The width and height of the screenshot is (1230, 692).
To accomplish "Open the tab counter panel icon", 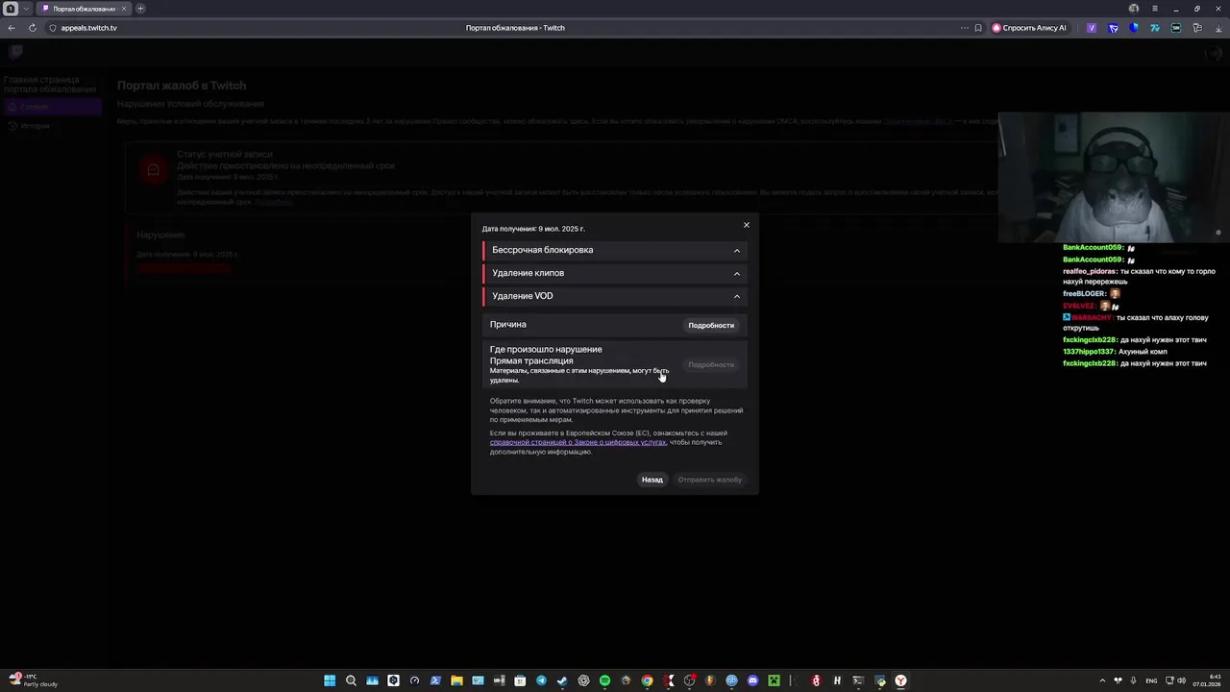I will point(11,9).
